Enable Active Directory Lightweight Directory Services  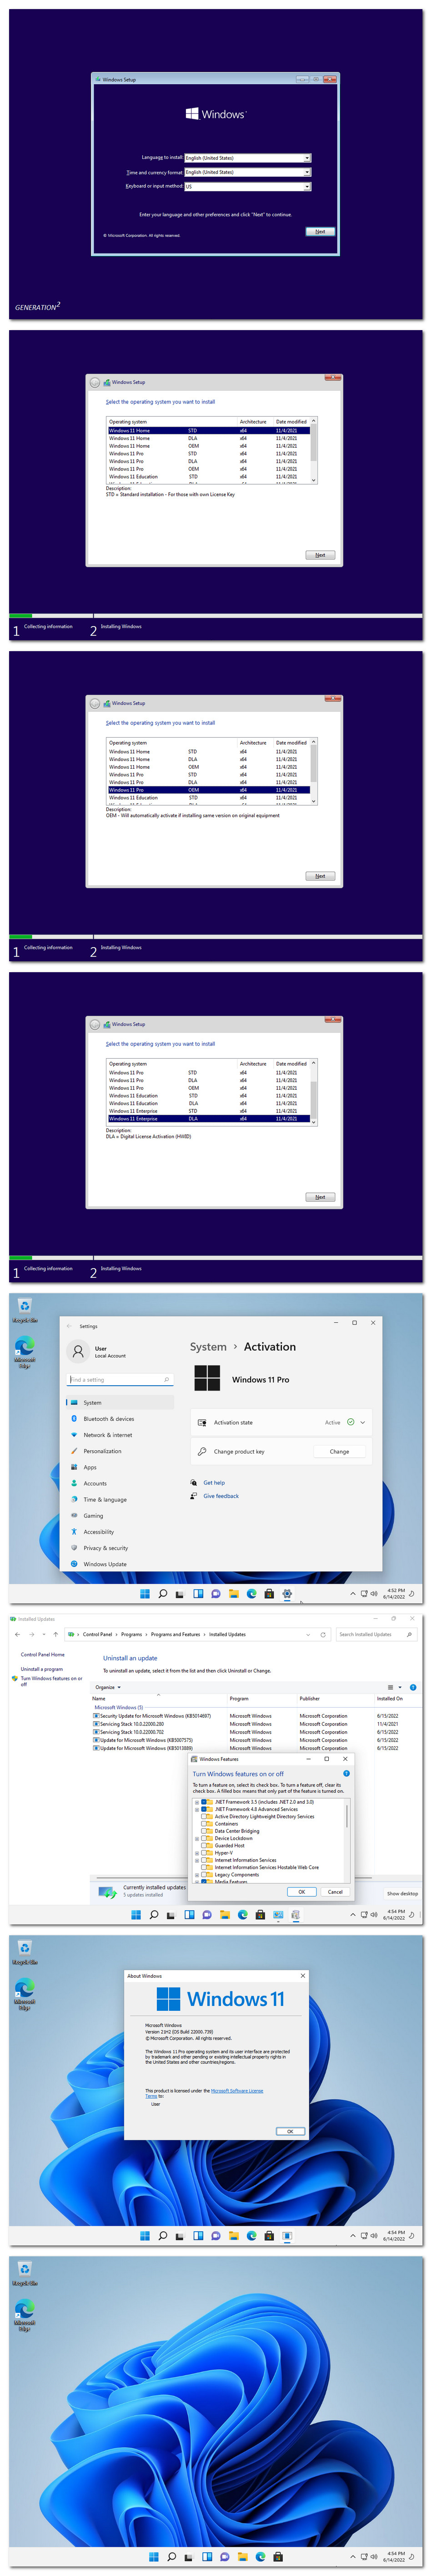205,1816
